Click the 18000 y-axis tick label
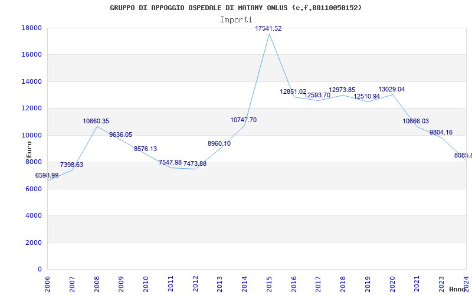The width and height of the screenshot is (472, 295). point(31,28)
